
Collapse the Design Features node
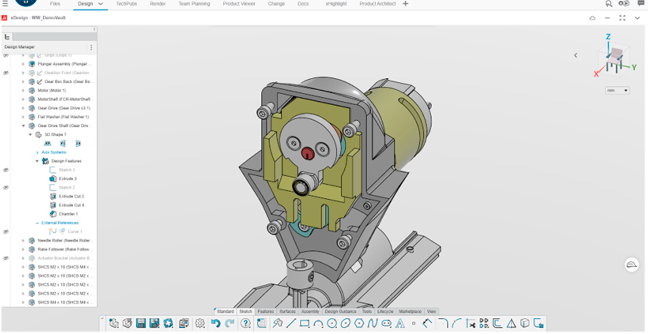[x=37, y=161]
